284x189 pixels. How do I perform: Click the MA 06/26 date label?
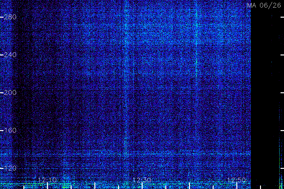pos(264,5)
